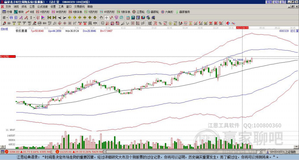
Task: Toggle the crosshair cursor tool
Action: (106, 18)
